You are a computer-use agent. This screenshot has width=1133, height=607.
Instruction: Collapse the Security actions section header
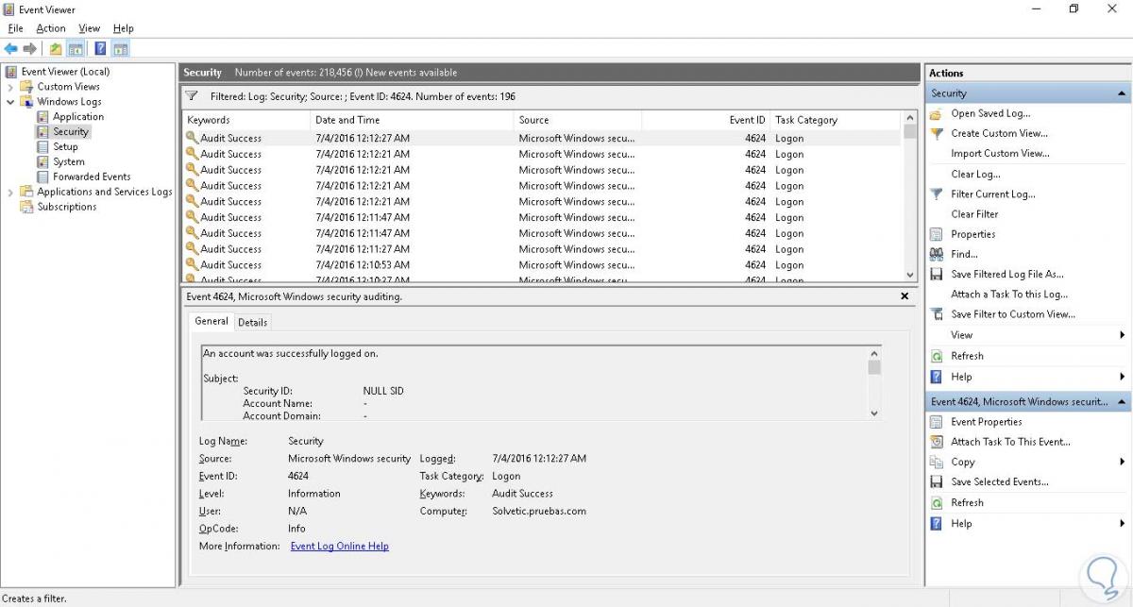(x=1122, y=93)
